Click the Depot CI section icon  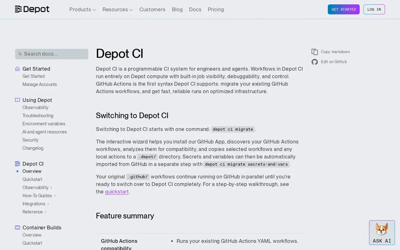point(17,164)
